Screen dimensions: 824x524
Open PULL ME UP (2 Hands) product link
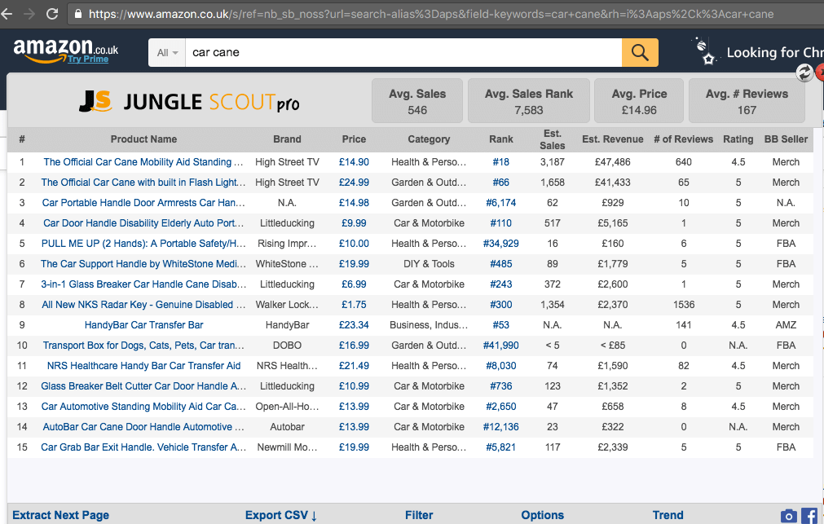pos(143,244)
